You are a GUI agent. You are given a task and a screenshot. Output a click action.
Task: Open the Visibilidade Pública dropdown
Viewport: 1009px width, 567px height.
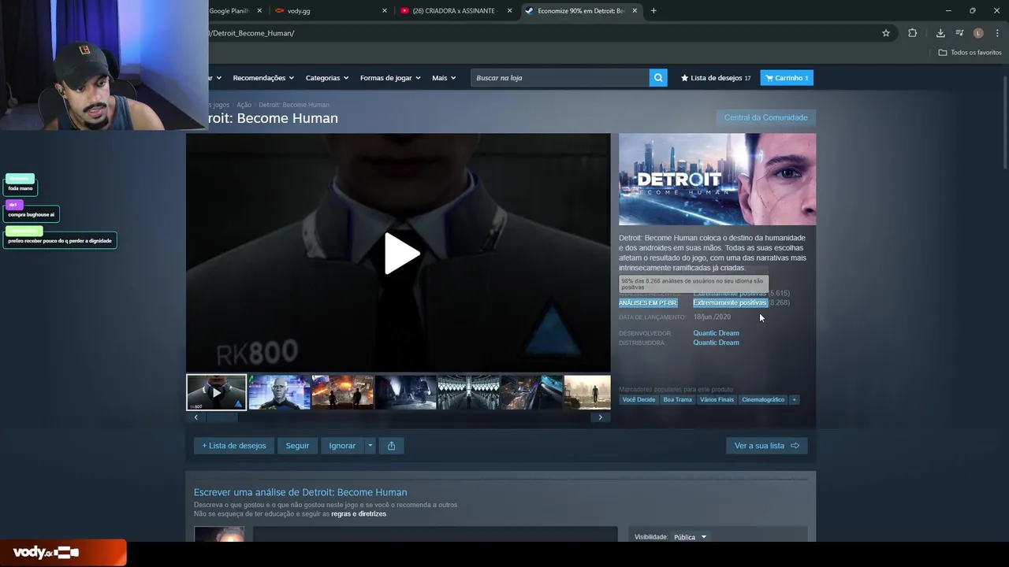691,537
